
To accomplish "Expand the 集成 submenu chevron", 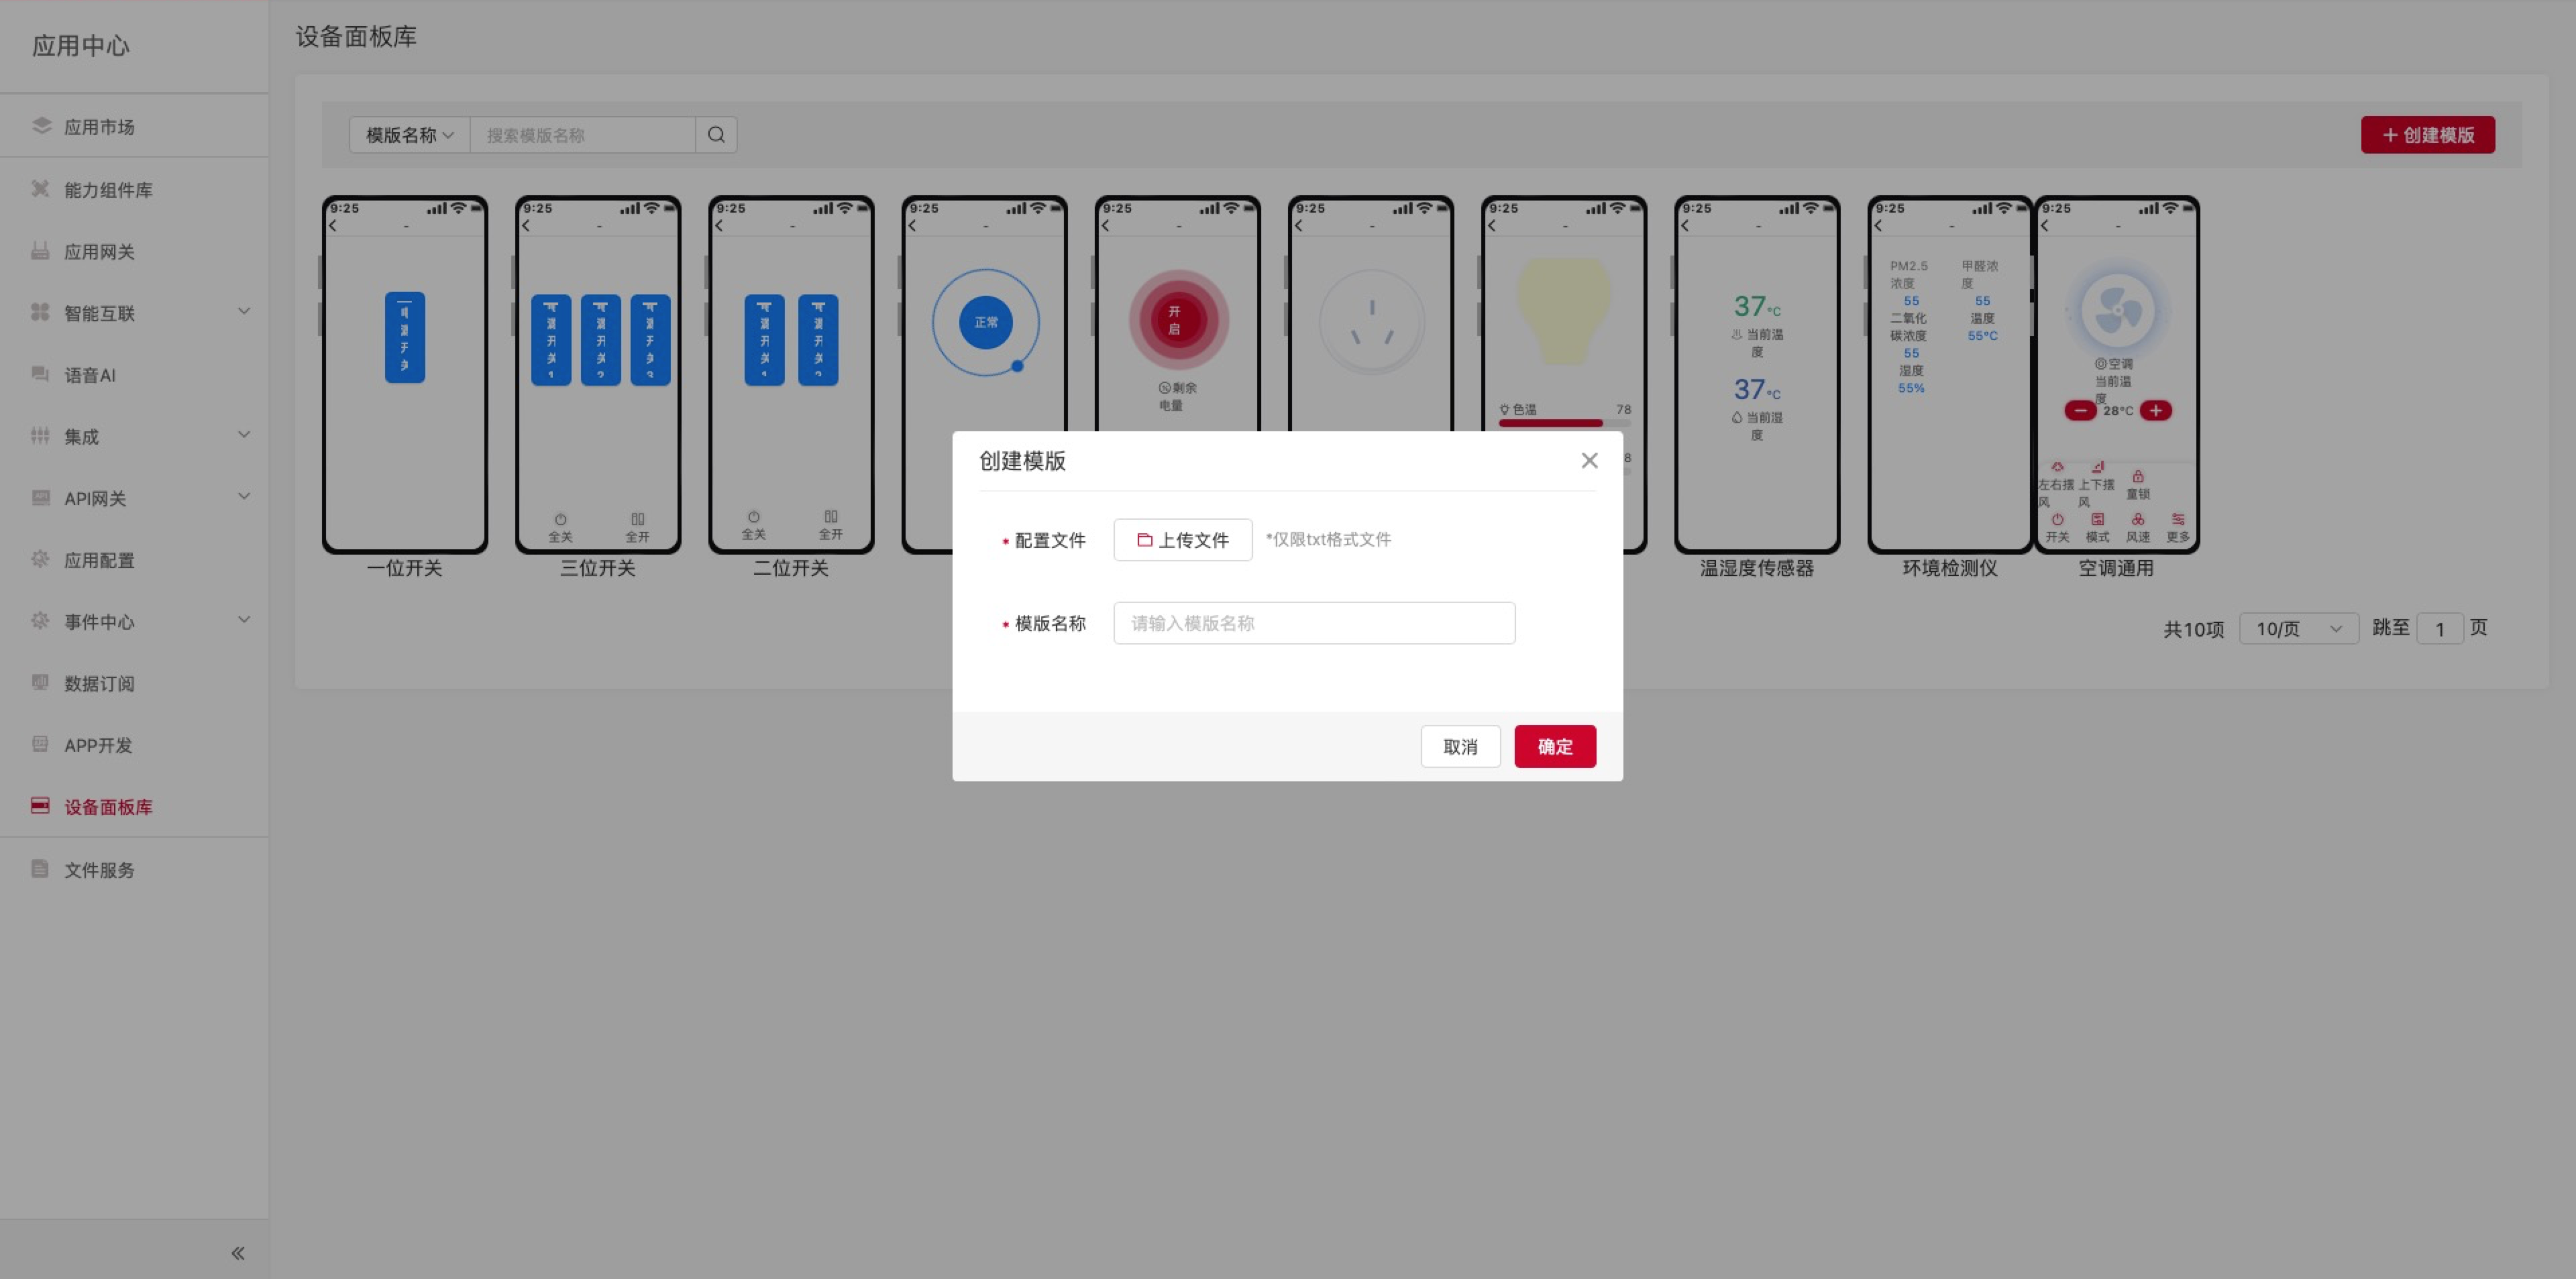I will pos(243,435).
